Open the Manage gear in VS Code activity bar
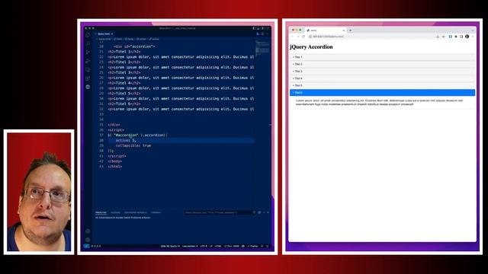Image resolution: width=488 pixels, height=274 pixels. point(88,240)
